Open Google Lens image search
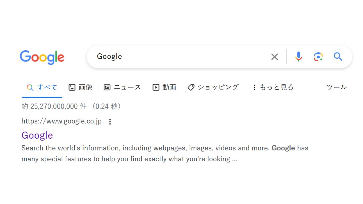The image size is (363, 204). pos(318,57)
